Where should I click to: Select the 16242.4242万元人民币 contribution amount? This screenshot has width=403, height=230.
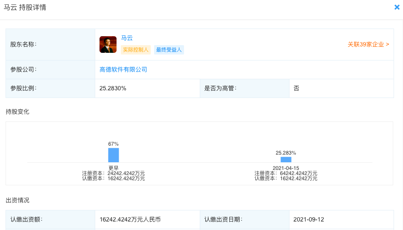[x=130, y=219]
